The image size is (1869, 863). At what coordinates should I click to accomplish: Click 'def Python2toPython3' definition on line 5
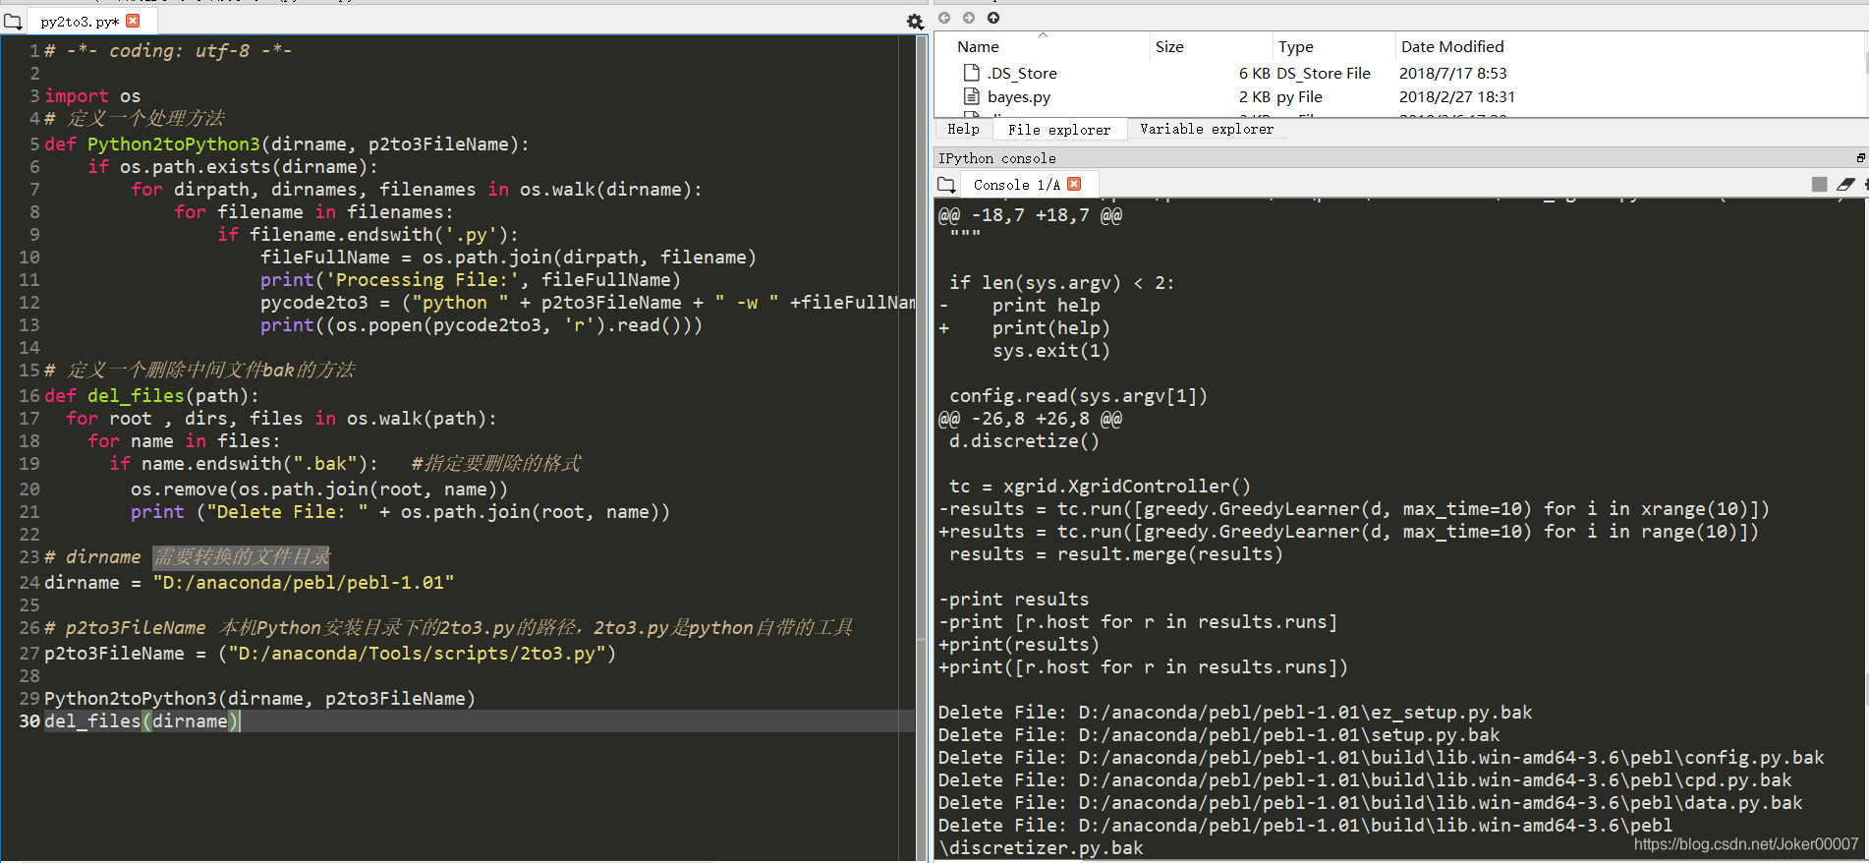(287, 144)
